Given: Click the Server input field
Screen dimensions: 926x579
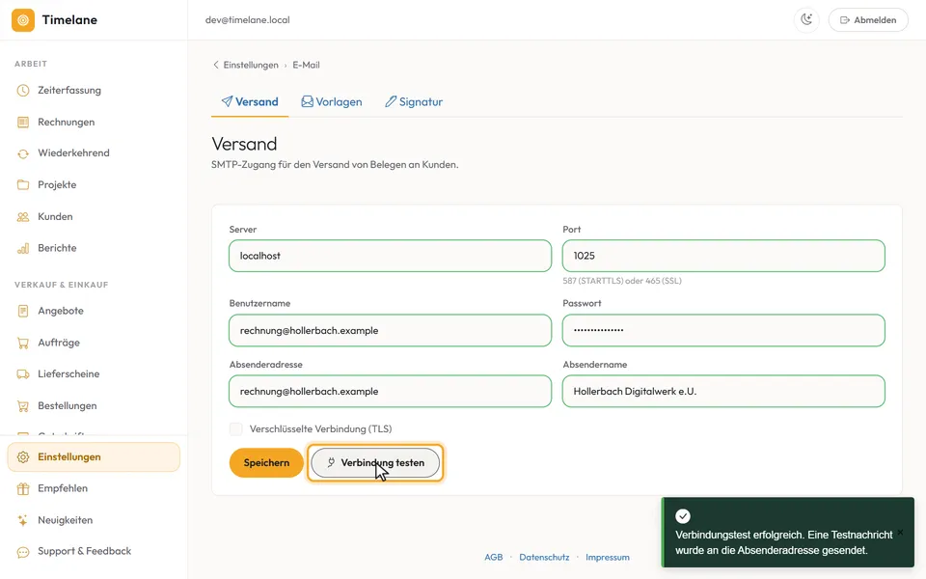Looking at the screenshot, I should tap(391, 256).
